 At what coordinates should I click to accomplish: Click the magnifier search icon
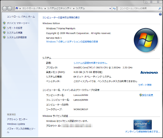[160, 8]
